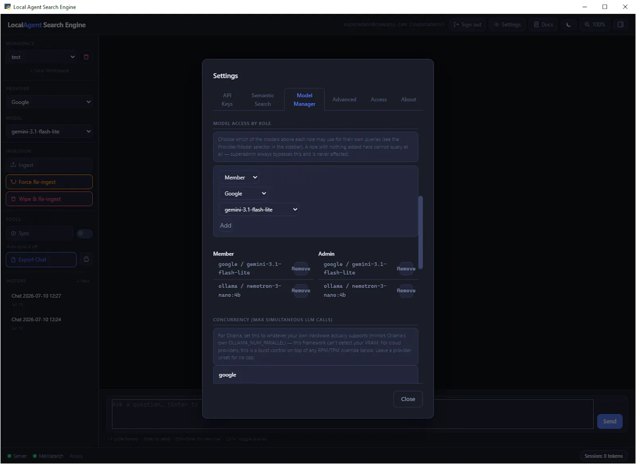This screenshot has width=636, height=464.
Task: Open the Advanced tab
Action: [x=344, y=100]
